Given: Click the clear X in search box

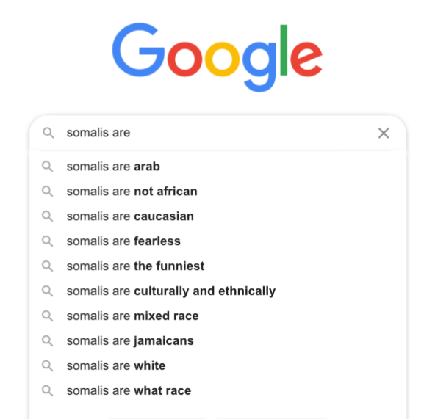Looking at the screenshot, I should [384, 133].
